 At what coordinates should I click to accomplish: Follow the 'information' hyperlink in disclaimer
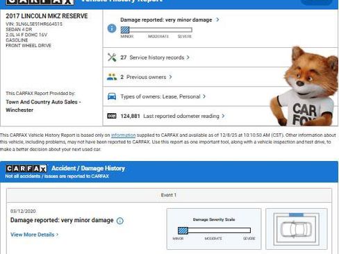[123, 135]
